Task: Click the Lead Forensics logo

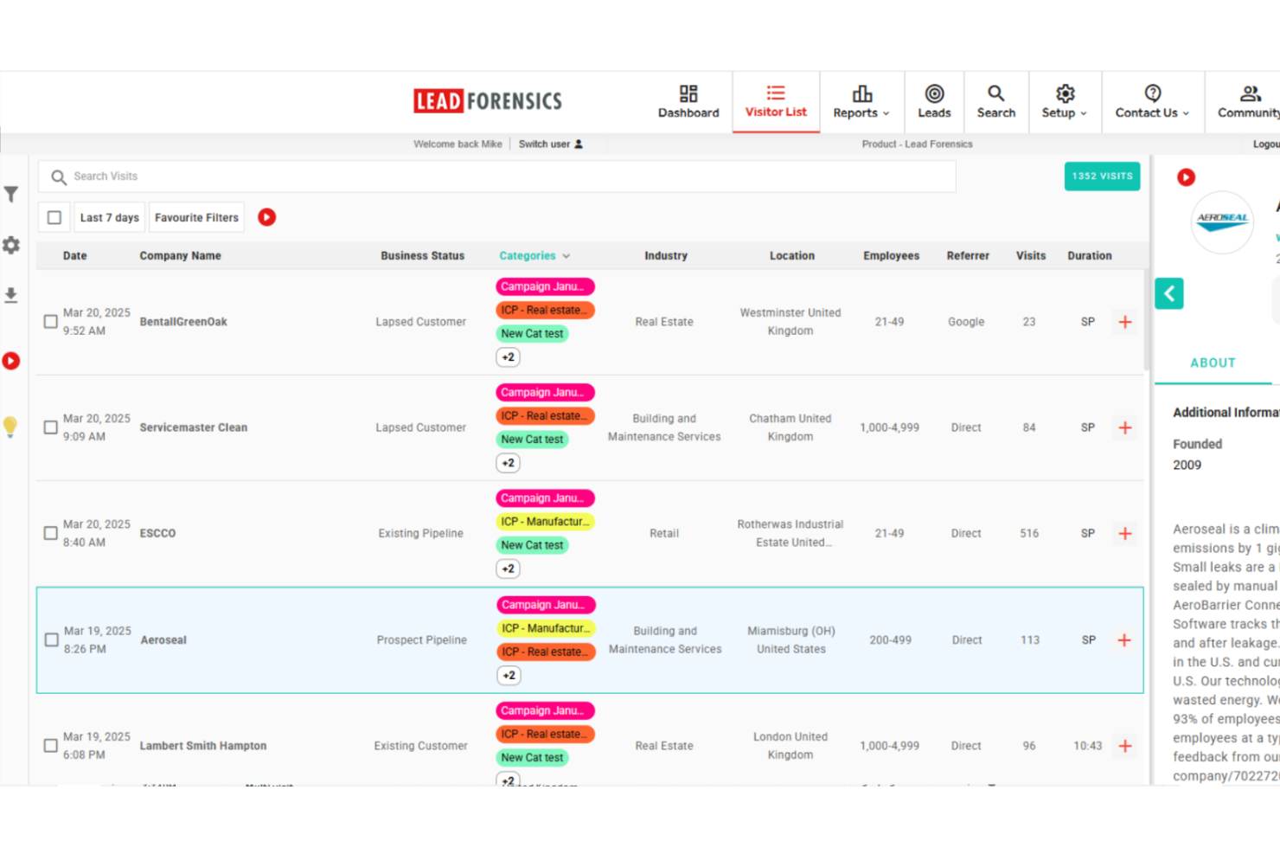Action: tap(488, 101)
